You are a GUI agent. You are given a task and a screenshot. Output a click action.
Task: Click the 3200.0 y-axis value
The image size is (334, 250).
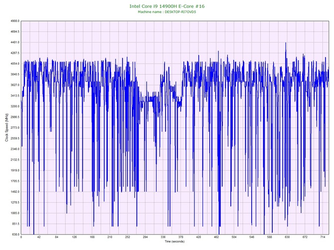click(15, 106)
